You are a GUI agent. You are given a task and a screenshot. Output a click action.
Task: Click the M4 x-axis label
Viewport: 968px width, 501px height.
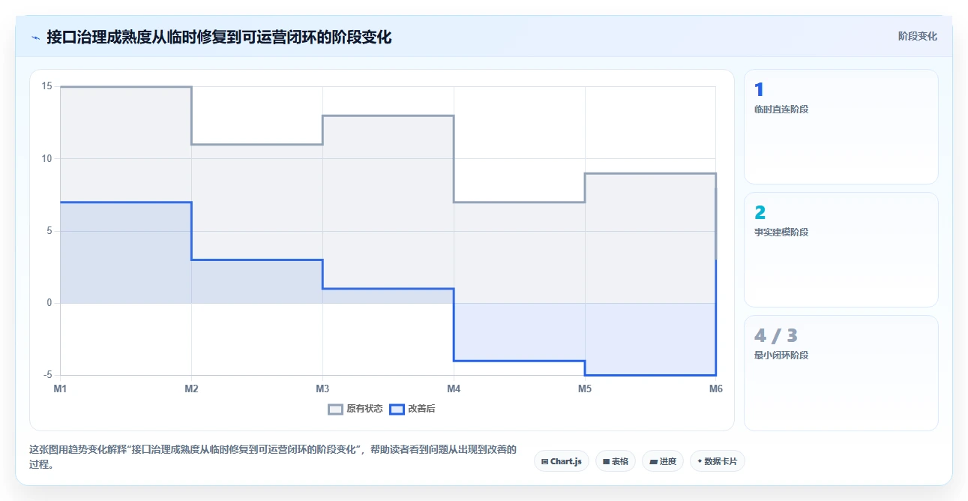click(x=454, y=388)
